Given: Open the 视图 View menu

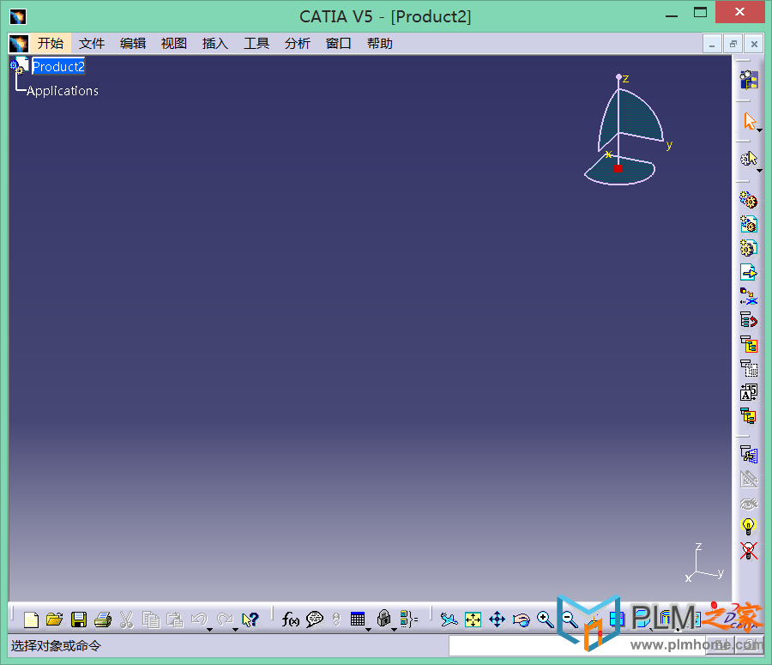Looking at the screenshot, I should pyautogui.click(x=174, y=44).
